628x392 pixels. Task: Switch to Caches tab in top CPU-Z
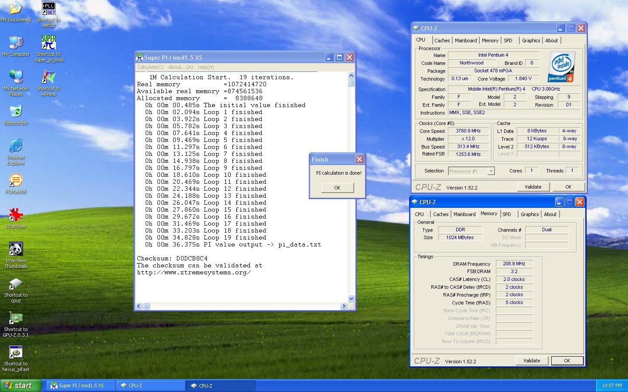(442, 41)
